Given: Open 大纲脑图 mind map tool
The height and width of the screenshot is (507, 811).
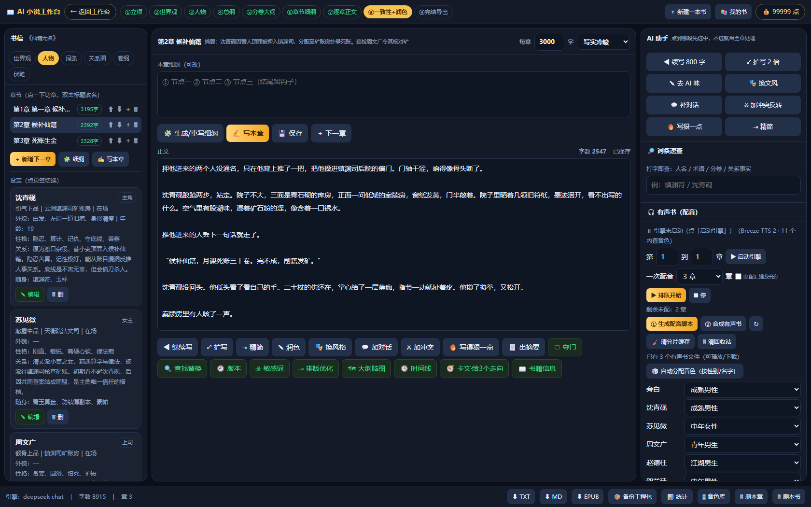Looking at the screenshot, I should [366, 368].
